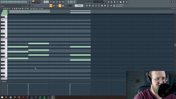Select the zoom magnifier tool
The width and height of the screenshot is (176, 99).
[x=26, y=9]
